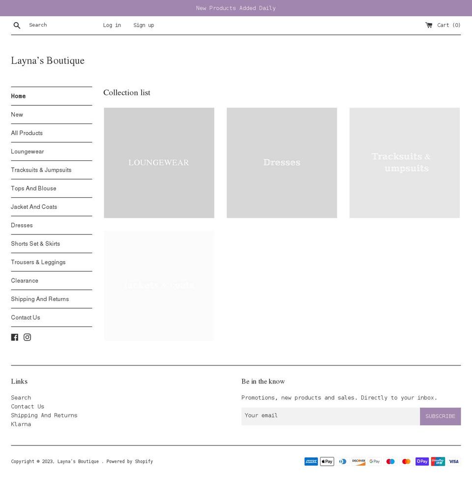Click the Klarna link in footer Links
Image resolution: width=472 pixels, height=477 pixels.
21,424
